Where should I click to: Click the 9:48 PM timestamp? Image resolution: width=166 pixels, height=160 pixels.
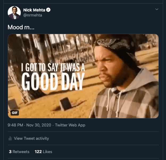tap(15, 125)
